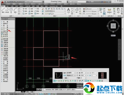Switch to the 插入 Insert ribbon tab
The height and width of the screenshot is (95, 124).
pos(8,6)
